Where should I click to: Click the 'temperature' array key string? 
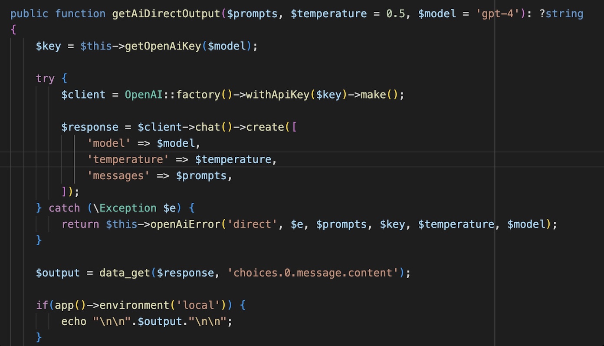click(x=128, y=159)
